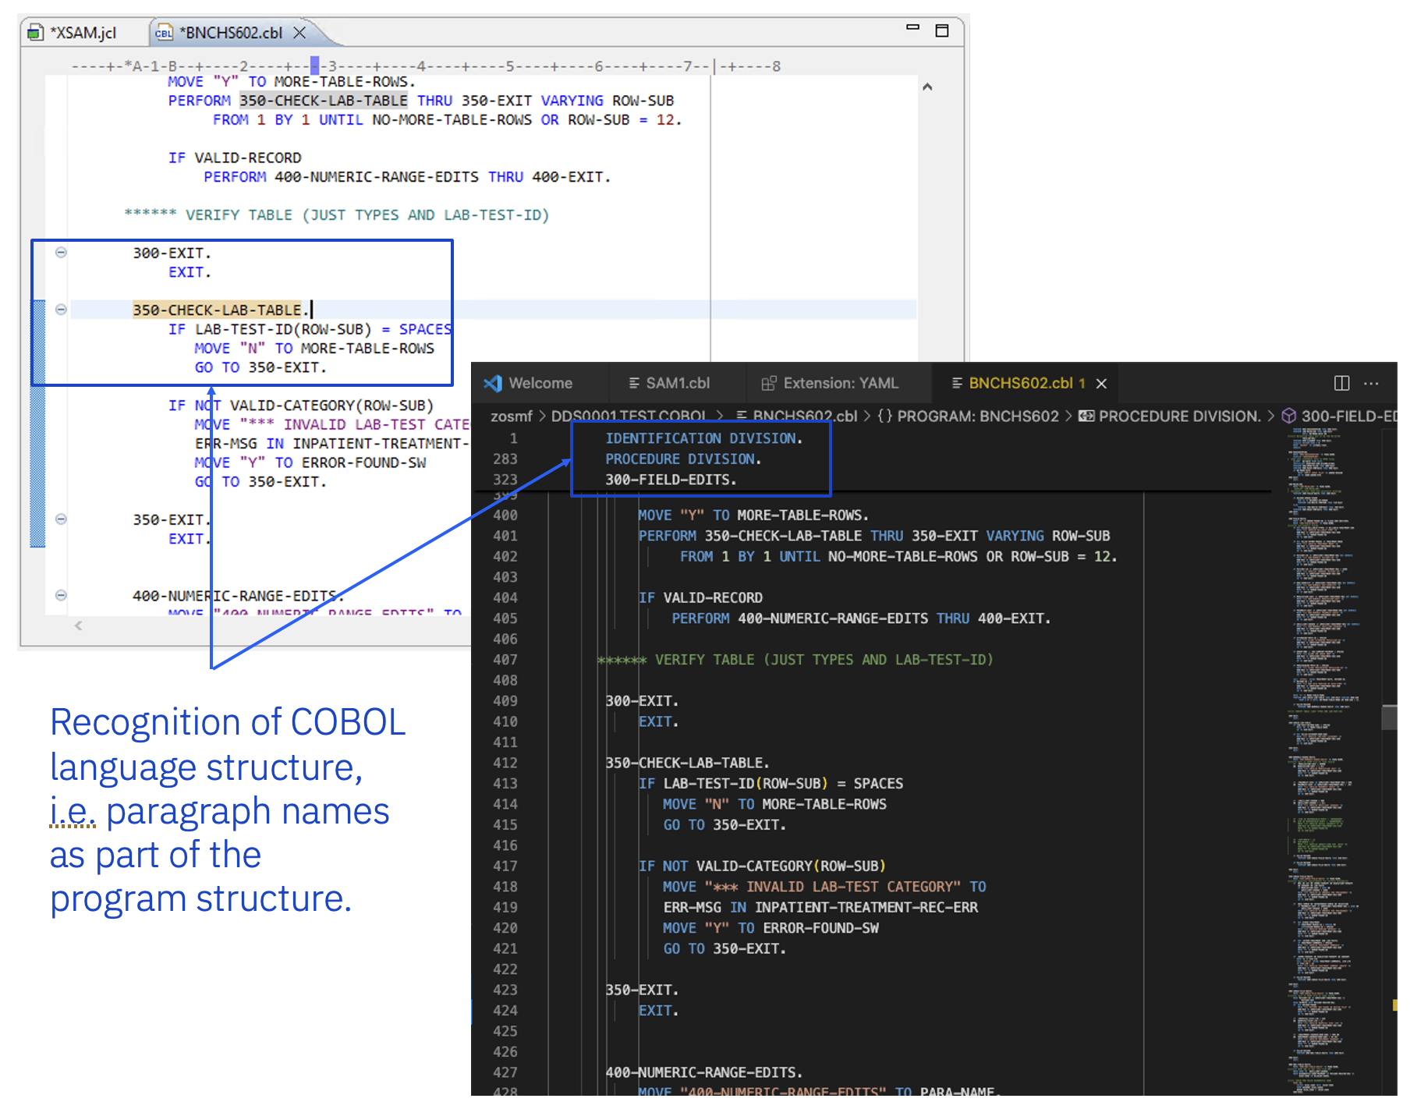Switch to the *XSAM.jcl tab
1410x1109 pixels.
click(83, 33)
